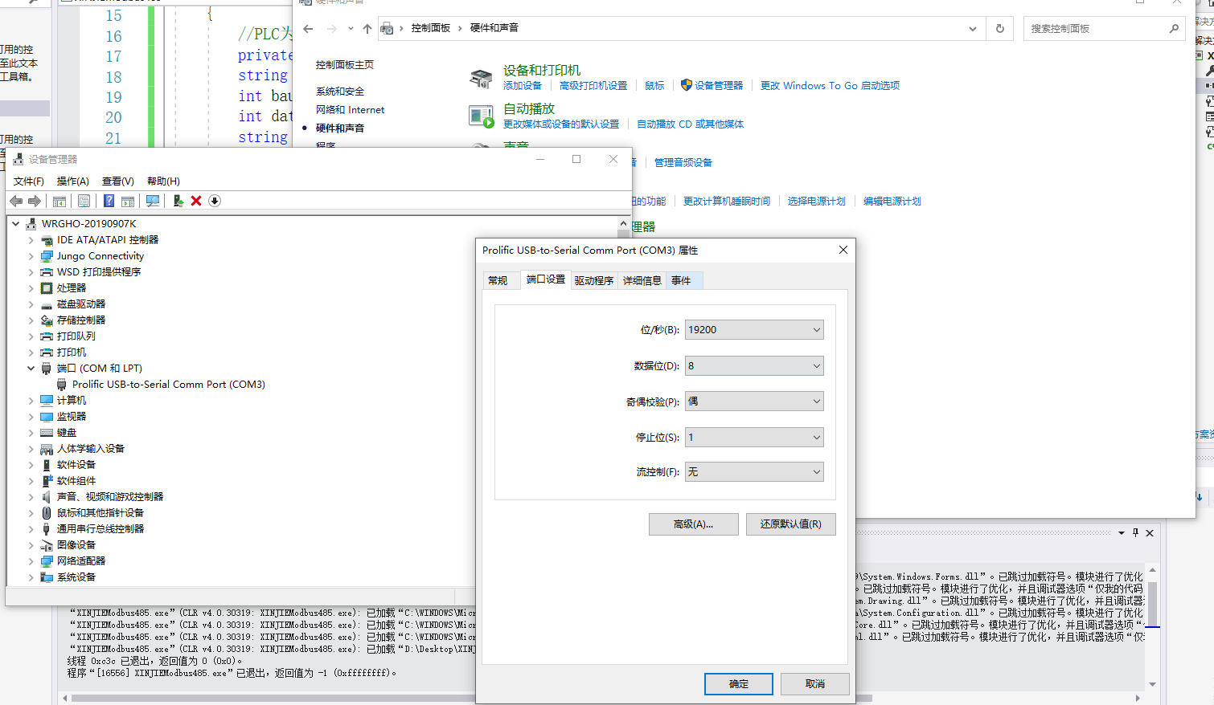Toggle the console tree icon in Device Manager toolbar
This screenshot has width=1214, height=705.
coord(59,201)
